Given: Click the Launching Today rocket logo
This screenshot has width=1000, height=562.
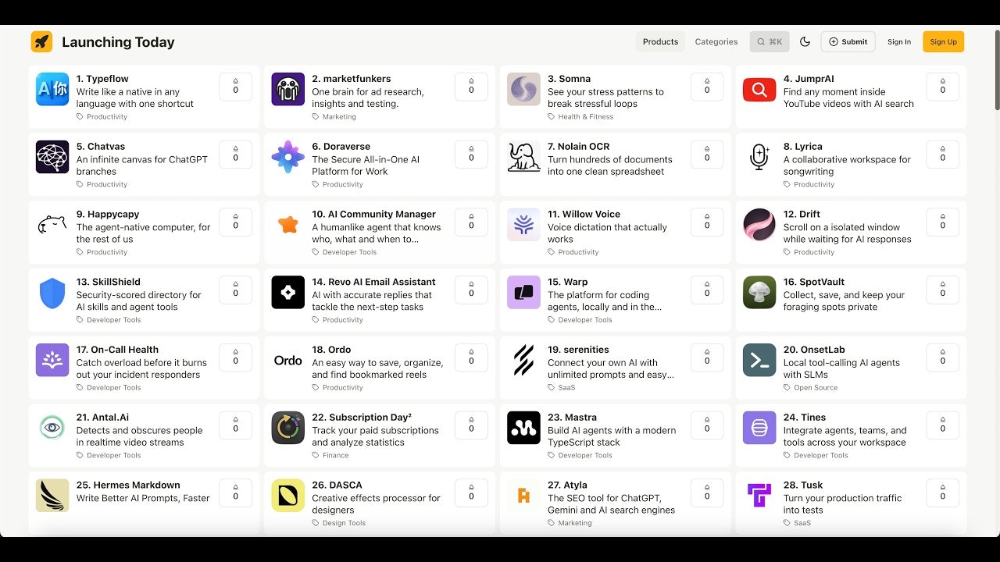Looking at the screenshot, I should click(x=41, y=42).
